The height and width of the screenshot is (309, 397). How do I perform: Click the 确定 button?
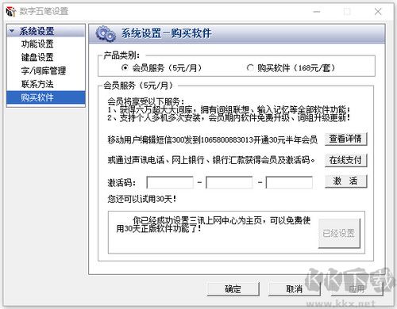pos(233,289)
